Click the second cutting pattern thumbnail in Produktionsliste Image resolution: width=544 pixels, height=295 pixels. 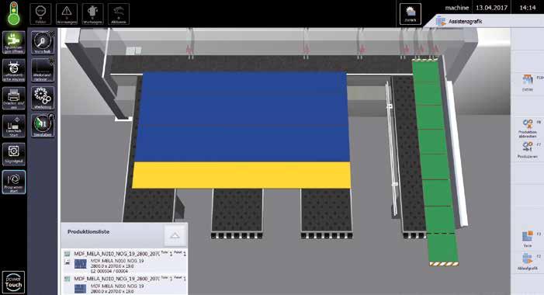81,289
